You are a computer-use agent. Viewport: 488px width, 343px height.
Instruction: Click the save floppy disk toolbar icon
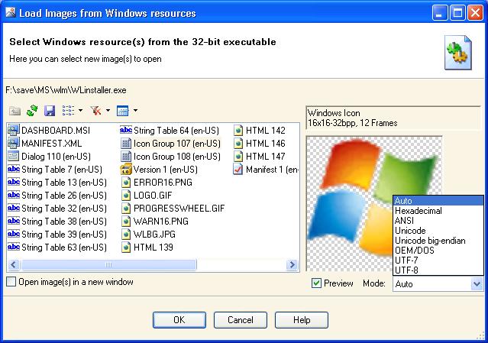(50, 111)
